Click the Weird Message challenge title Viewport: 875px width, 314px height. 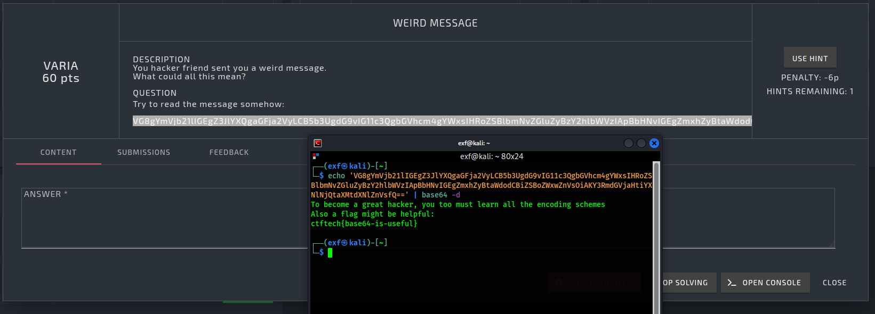(435, 23)
